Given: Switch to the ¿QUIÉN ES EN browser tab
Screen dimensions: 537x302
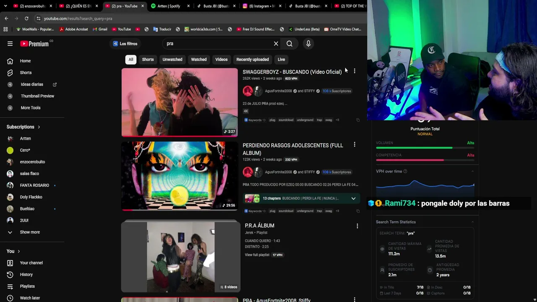Looking at the screenshot, I should point(78,6).
